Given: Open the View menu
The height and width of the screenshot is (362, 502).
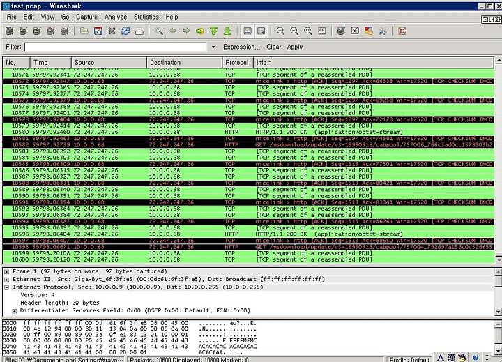Looking at the screenshot, I should 47,17.
